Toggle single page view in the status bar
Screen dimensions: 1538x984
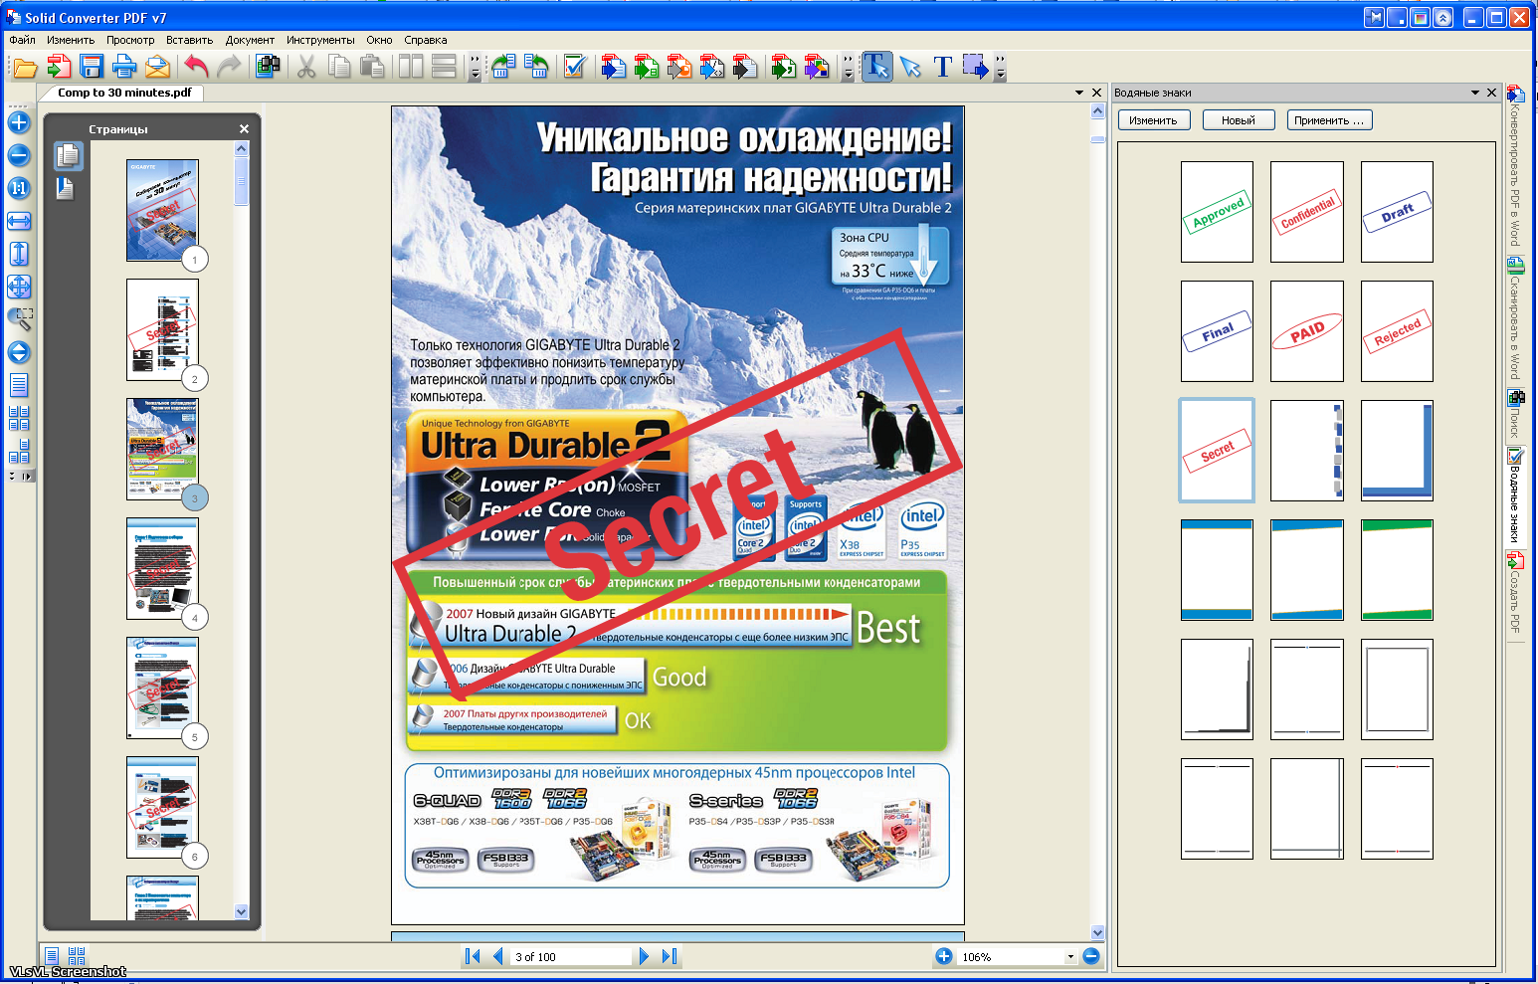(x=53, y=955)
